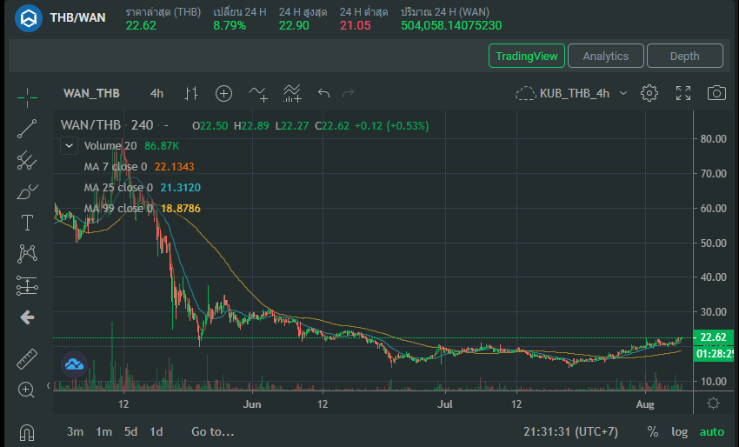The width and height of the screenshot is (739, 447).
Task: Set date range to 1d
Action: pyautogui.click(x=156, y=431)
